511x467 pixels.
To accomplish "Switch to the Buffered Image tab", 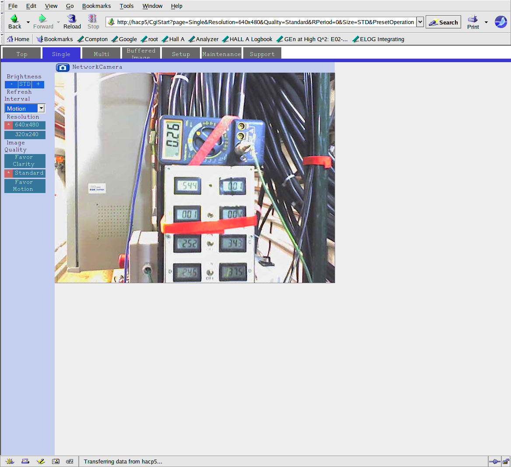I will (x=141, y=53).
